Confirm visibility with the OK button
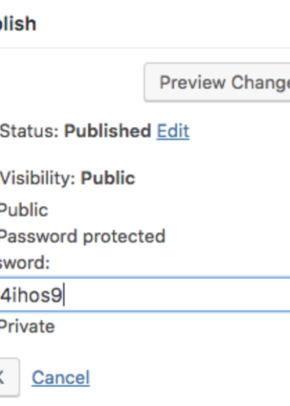This screenshot has width=290, height=406. click(9, 377)
